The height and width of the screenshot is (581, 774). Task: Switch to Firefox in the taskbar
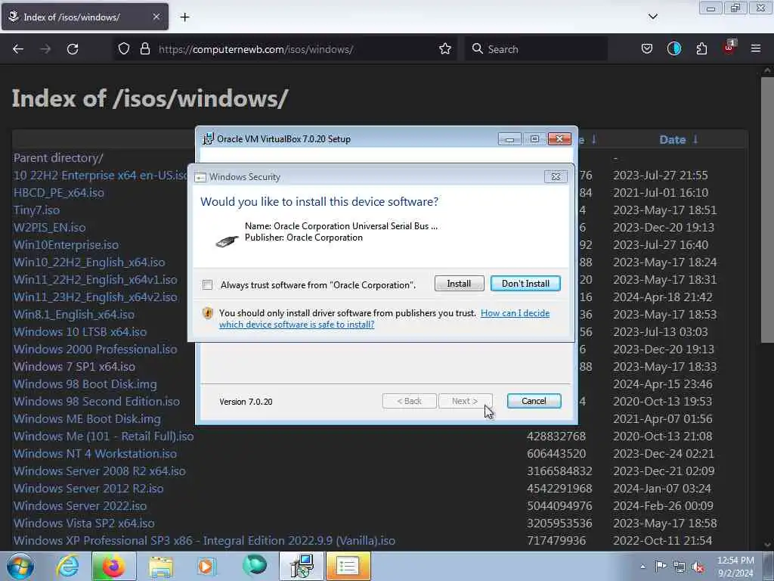click(113, 566)
